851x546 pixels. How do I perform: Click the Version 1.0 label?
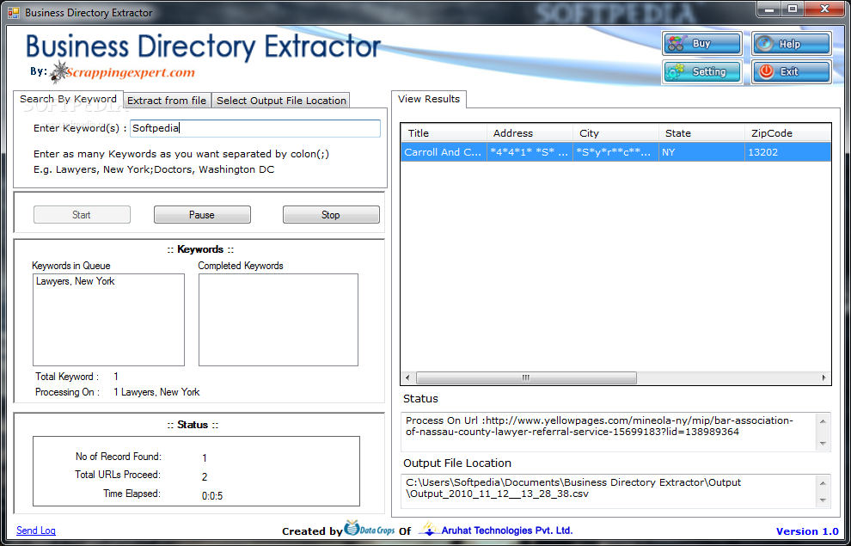tap(807, 531)
